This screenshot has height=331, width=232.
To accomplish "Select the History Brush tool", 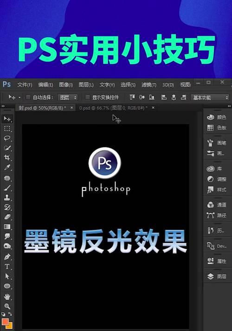I will point(7,207).
